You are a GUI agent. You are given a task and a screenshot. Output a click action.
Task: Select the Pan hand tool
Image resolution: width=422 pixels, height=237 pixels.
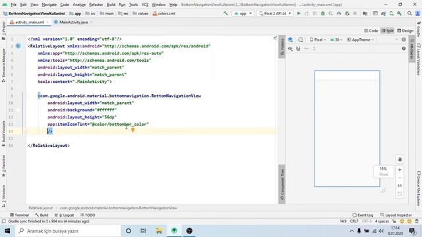[400, 159]
